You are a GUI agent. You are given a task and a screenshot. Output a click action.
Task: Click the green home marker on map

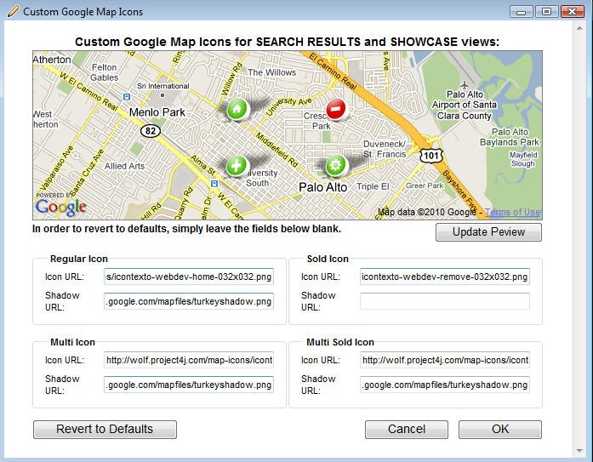coord(237,109)
